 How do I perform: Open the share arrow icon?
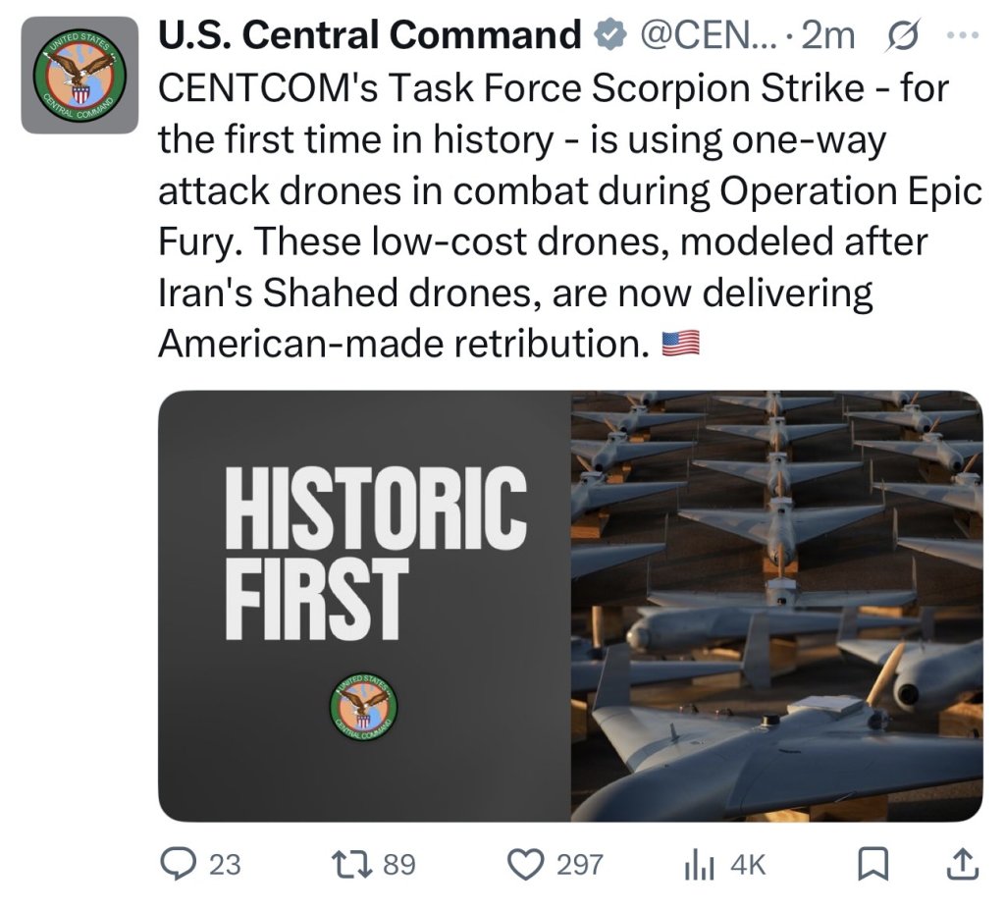963,864
